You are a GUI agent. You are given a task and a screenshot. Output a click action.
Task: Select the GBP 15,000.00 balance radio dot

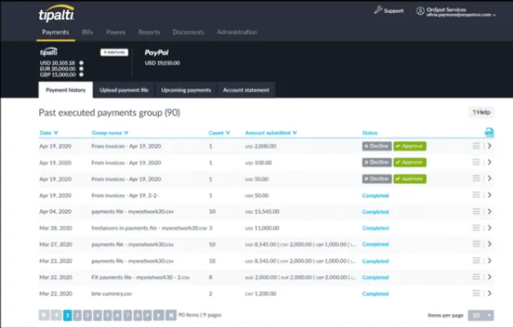(x=83, y=76)
